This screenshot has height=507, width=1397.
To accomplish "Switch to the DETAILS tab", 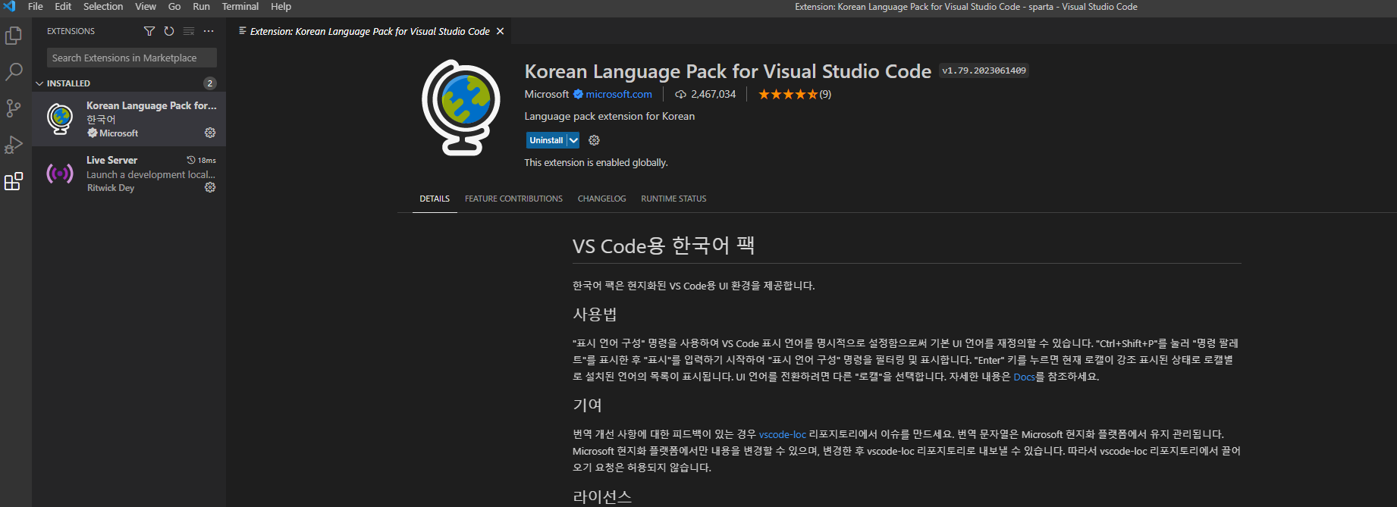I will pos(435,199).
